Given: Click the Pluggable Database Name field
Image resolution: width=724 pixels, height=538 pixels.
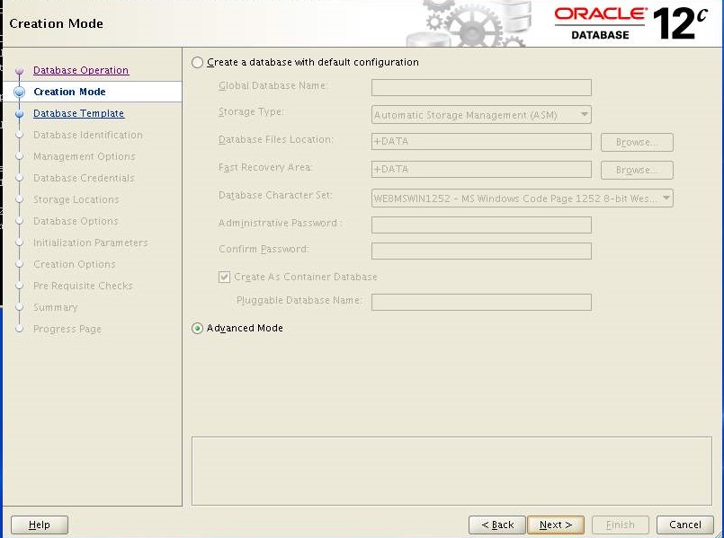Looking at the screenshot, I should [481, 303].
